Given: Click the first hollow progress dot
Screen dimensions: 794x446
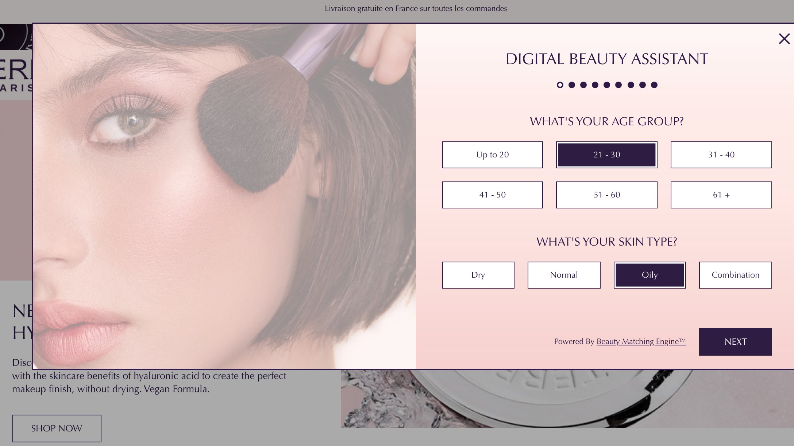Looking at the screenshot, I should pos(560,85).
